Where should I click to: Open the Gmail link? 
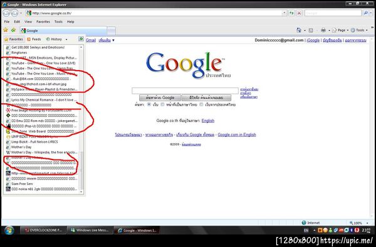[91, 40]
